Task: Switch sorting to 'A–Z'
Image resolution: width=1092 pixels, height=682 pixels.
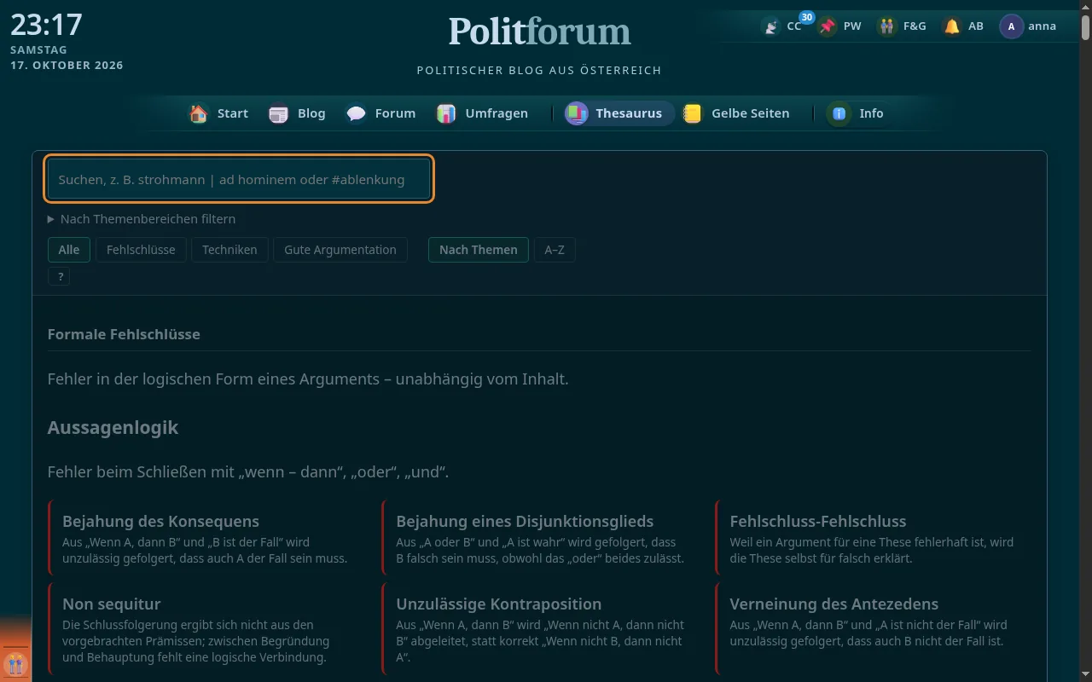Action: pyautogui.click(x=555, y=250)
